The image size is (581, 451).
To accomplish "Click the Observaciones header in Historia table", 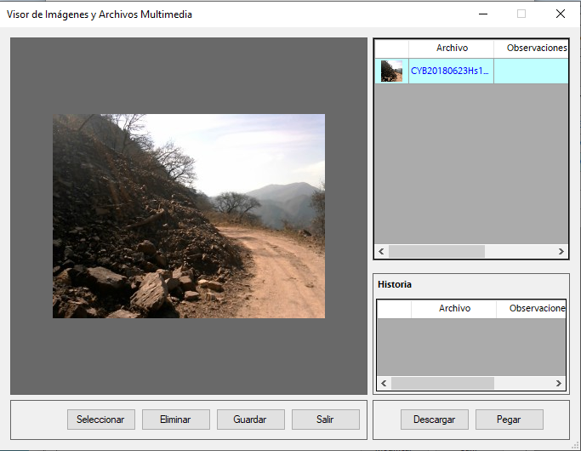I will [x=533, y=309].
